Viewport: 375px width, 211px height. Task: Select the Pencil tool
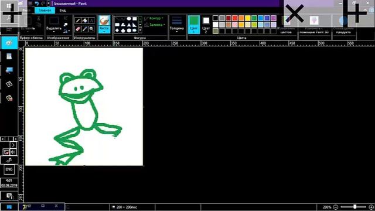[x=78, y=21]
